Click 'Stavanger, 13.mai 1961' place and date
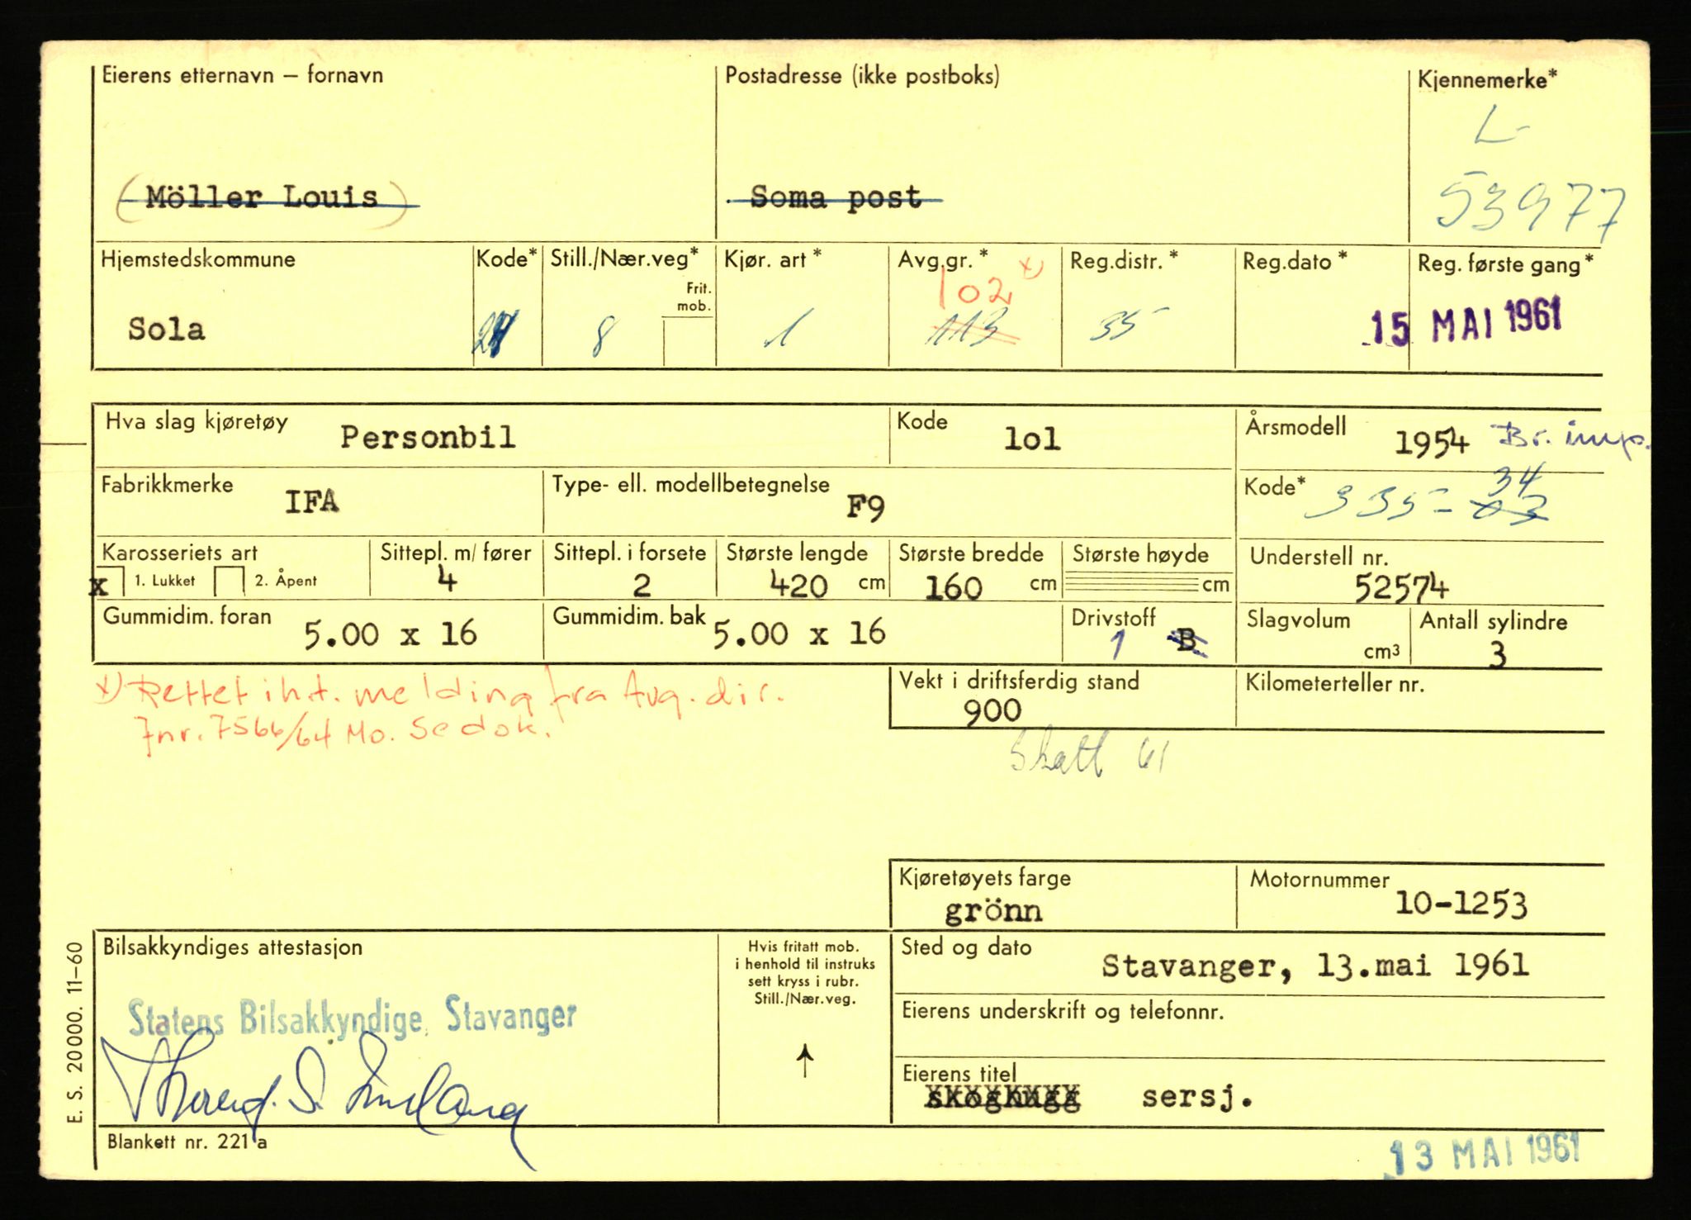 click(1315, 966)
